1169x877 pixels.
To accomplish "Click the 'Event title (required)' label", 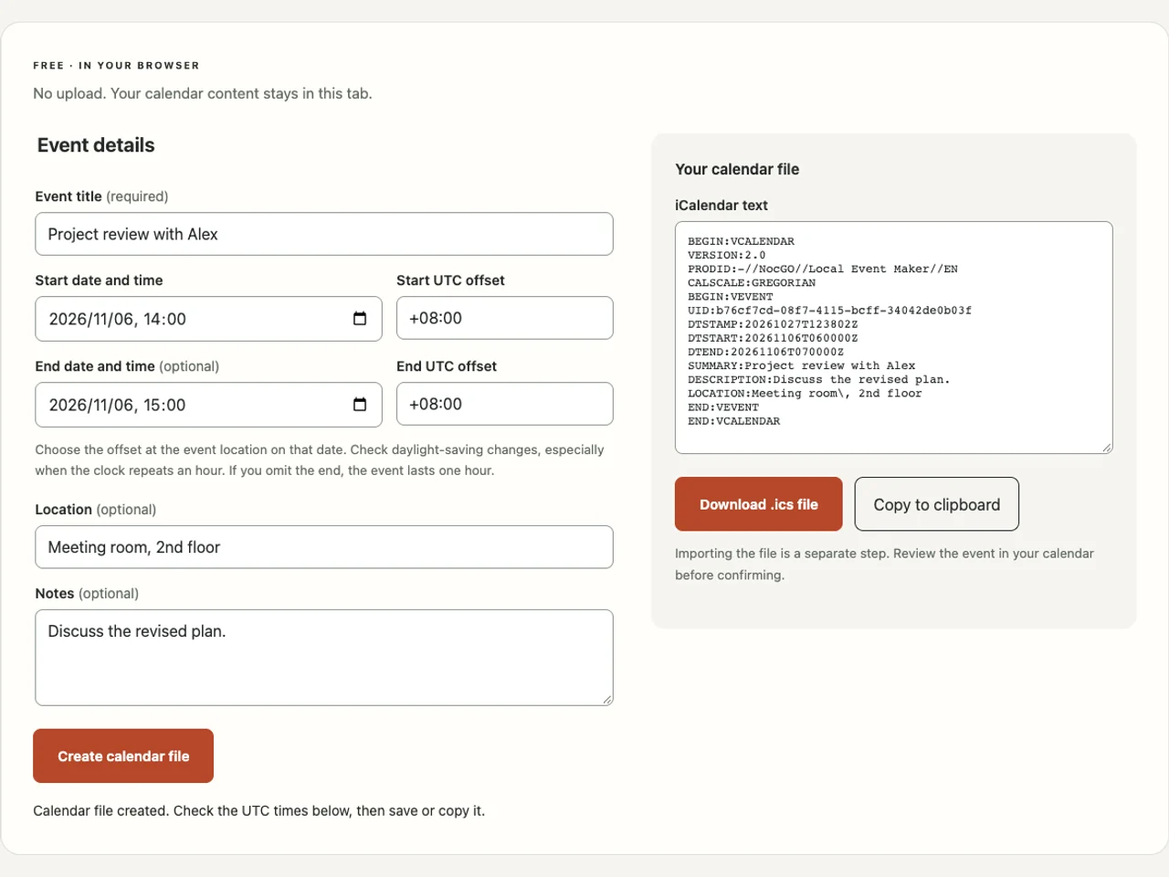I will point(101,196).
